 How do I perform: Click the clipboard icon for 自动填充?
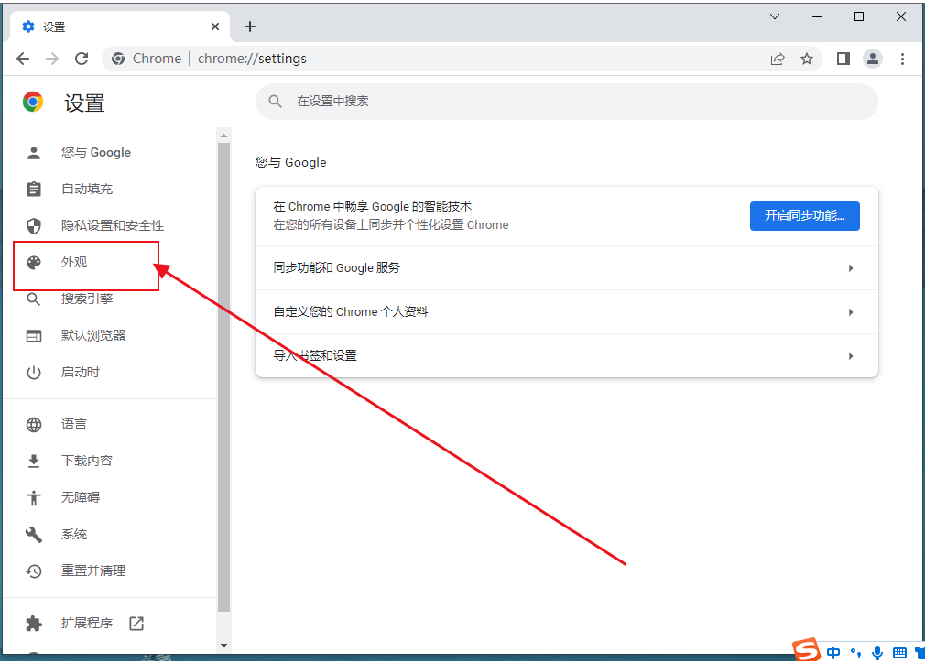pyautogui.click(x=34, y=189)
